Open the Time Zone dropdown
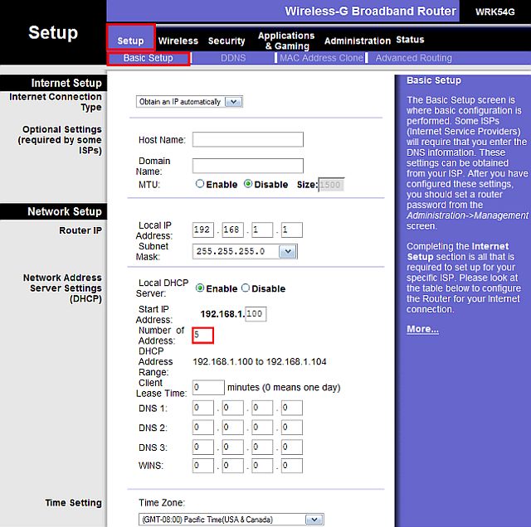Viewport: 531px width, 527px height. point(231,520)
